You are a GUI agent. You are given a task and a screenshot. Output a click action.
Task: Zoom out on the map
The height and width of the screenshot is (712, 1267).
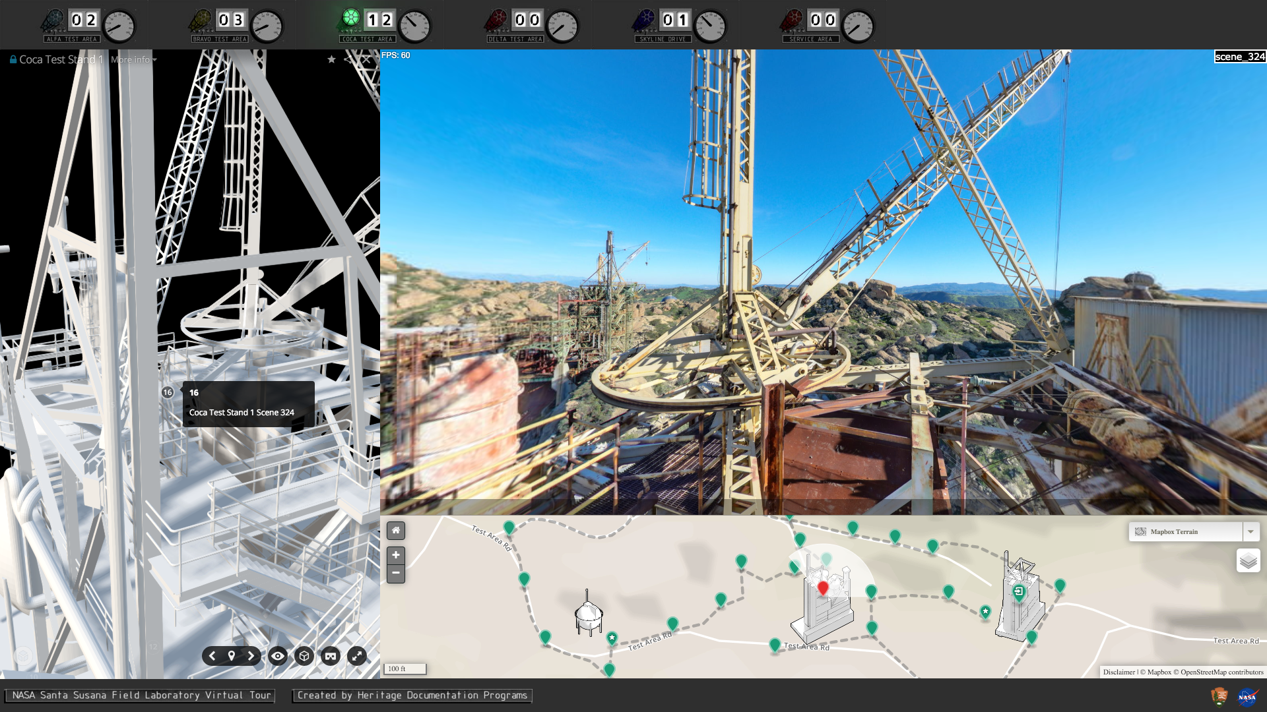coord(396,574)
